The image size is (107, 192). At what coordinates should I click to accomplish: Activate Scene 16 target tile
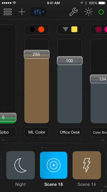(53, 165)
